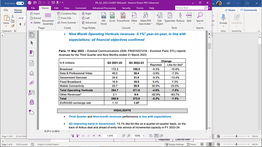Select the Hand tool in the PDF sidebar
Screen dimensions: 262x147
tap(32, 35)
